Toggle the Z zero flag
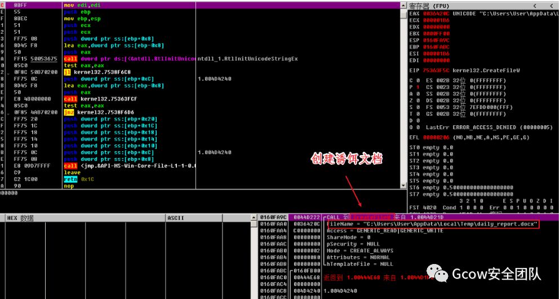Screen dimensions: 560x299 coord(418,100)
